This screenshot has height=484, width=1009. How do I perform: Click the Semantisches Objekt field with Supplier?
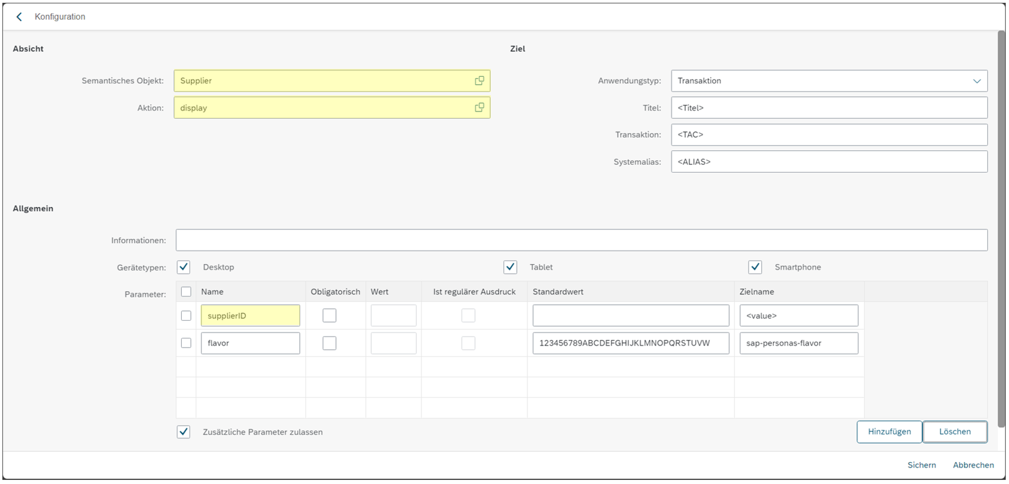tap(332, 81)
